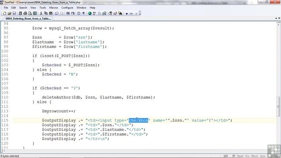This screenshot has width=281, height=158.
Task: Click the vertical scrollbar up arrow
Action: (278, 24)
